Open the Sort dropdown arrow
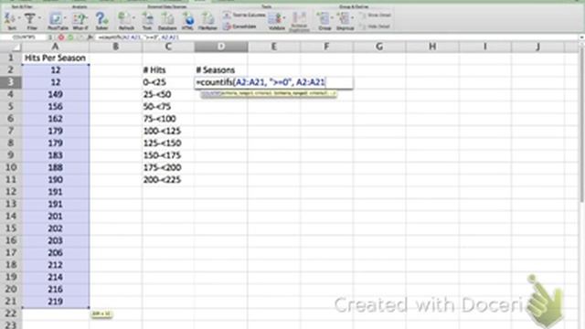The width and height of the screenshot is (585, 329). [18, 18]
